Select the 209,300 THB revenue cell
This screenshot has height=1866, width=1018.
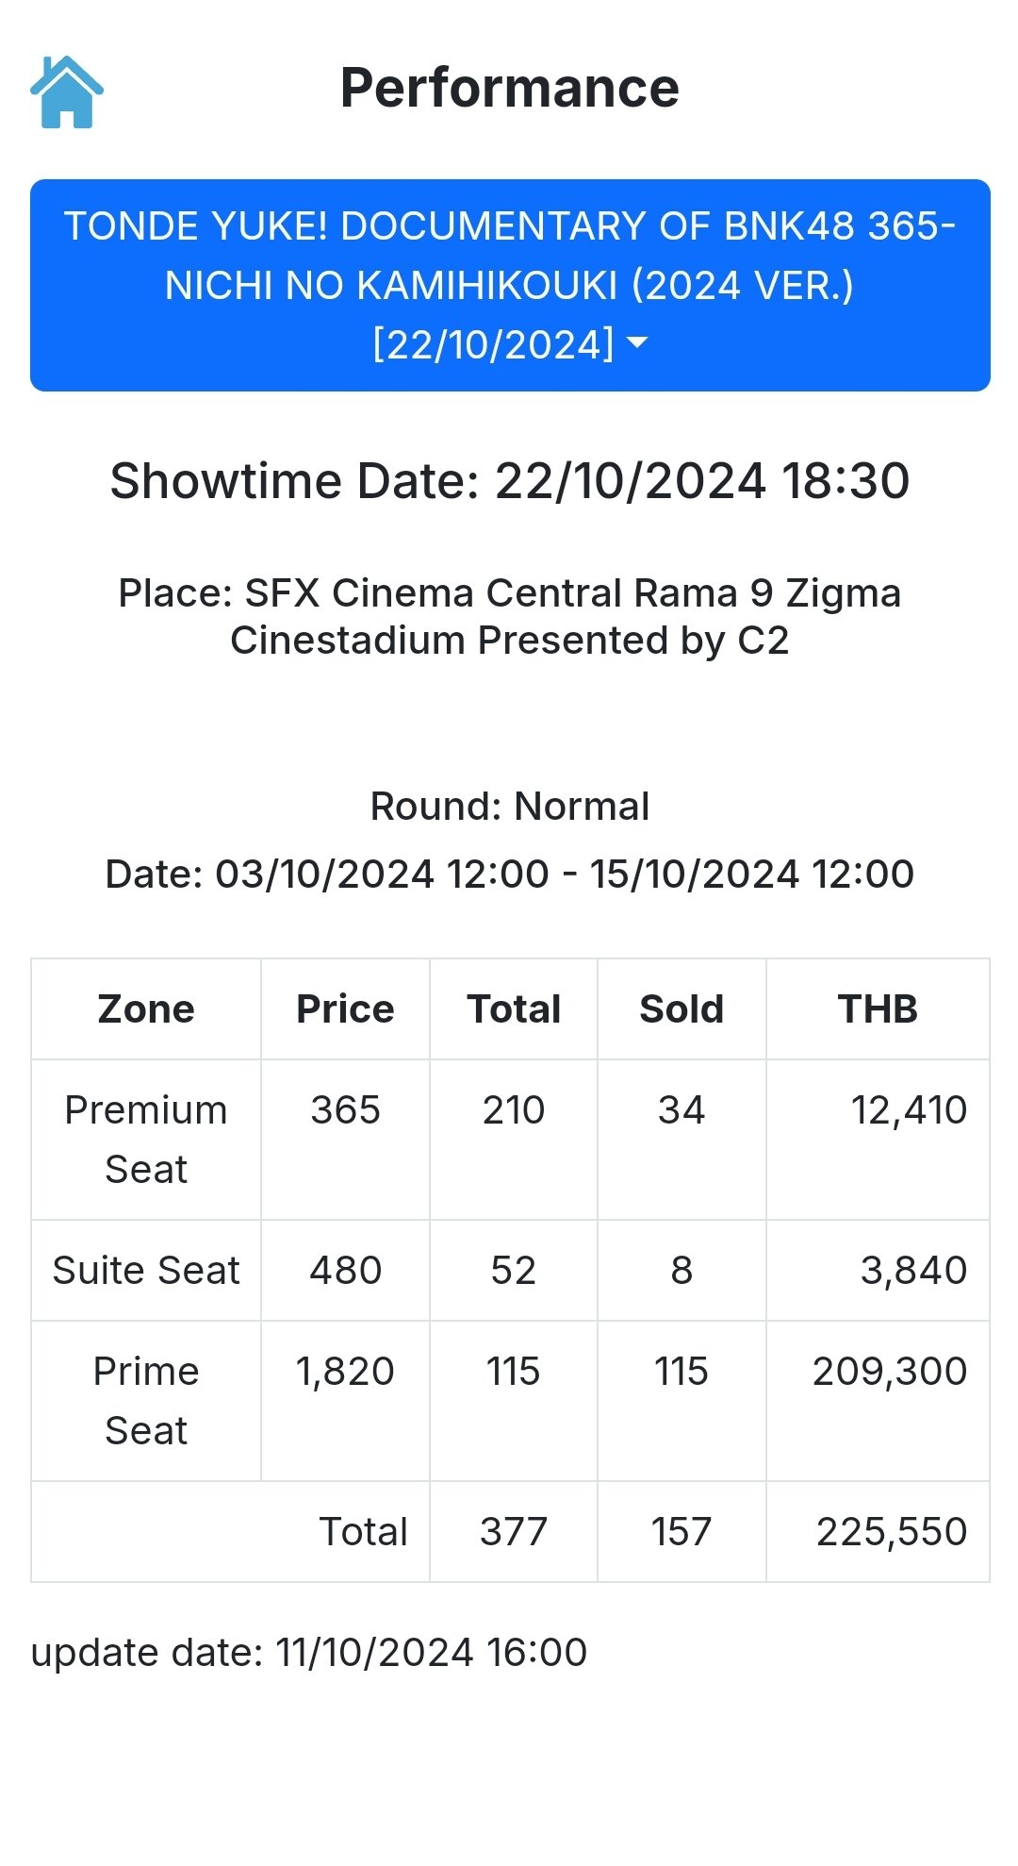tap(878, 1401)
